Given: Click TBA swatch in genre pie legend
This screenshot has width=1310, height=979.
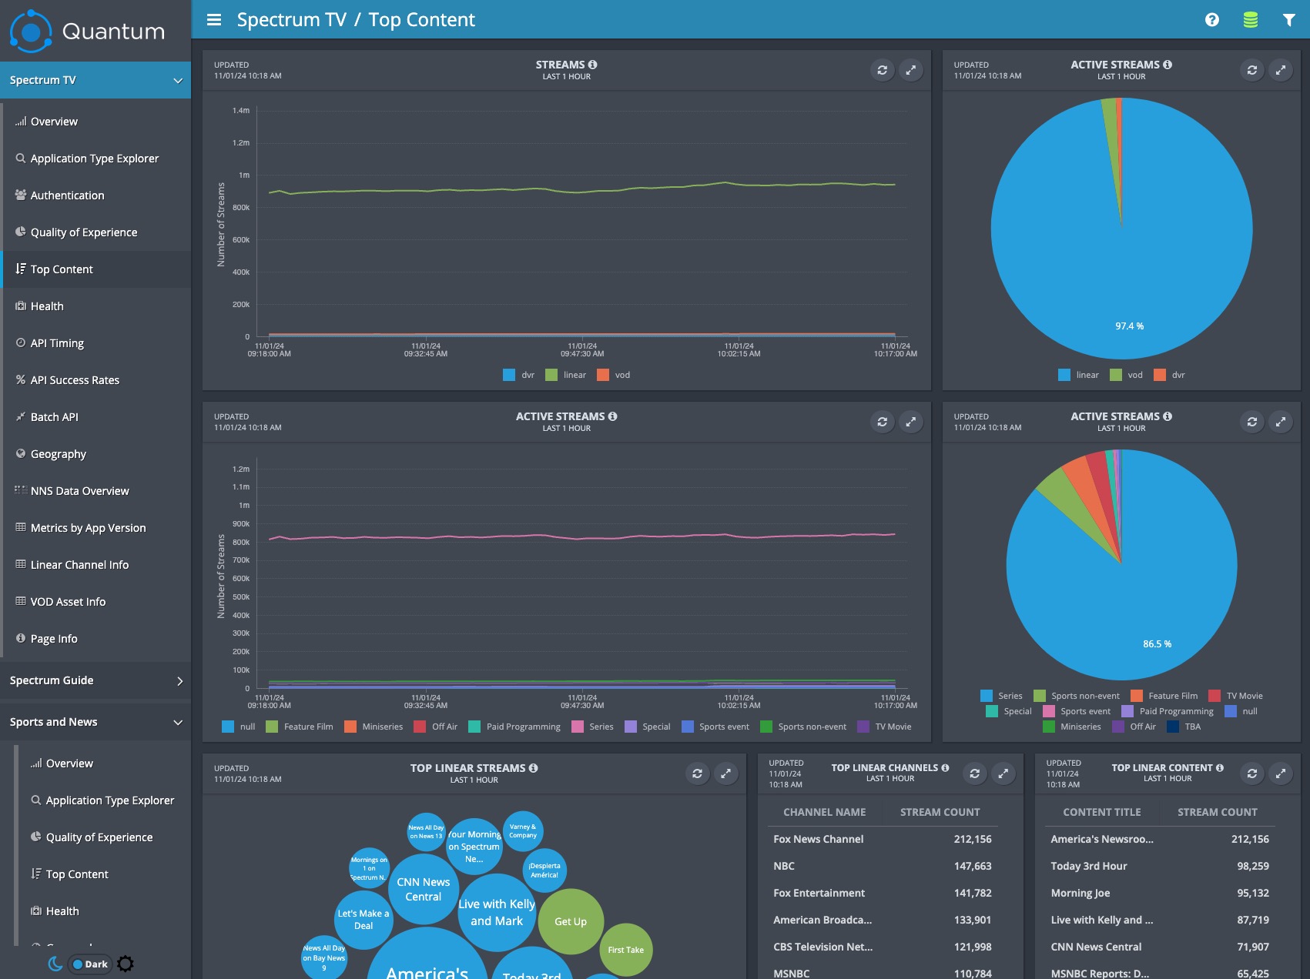Looking at the screenshot, I should pos(1173,727).
